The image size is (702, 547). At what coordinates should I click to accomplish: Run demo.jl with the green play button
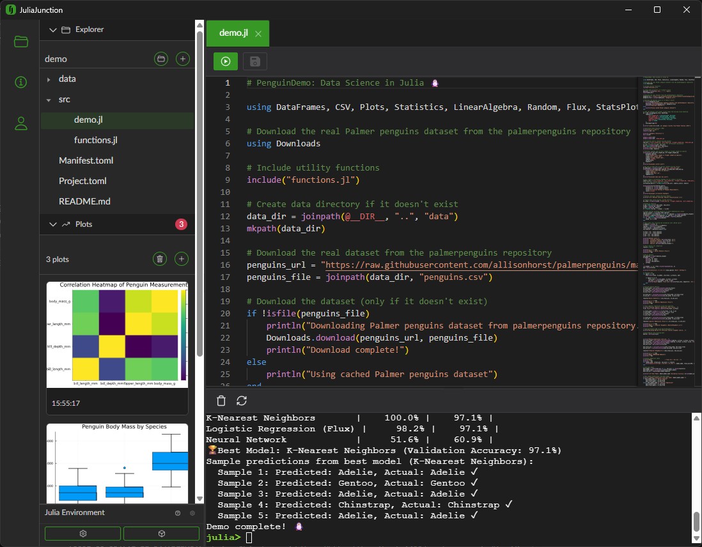point(226,61)
